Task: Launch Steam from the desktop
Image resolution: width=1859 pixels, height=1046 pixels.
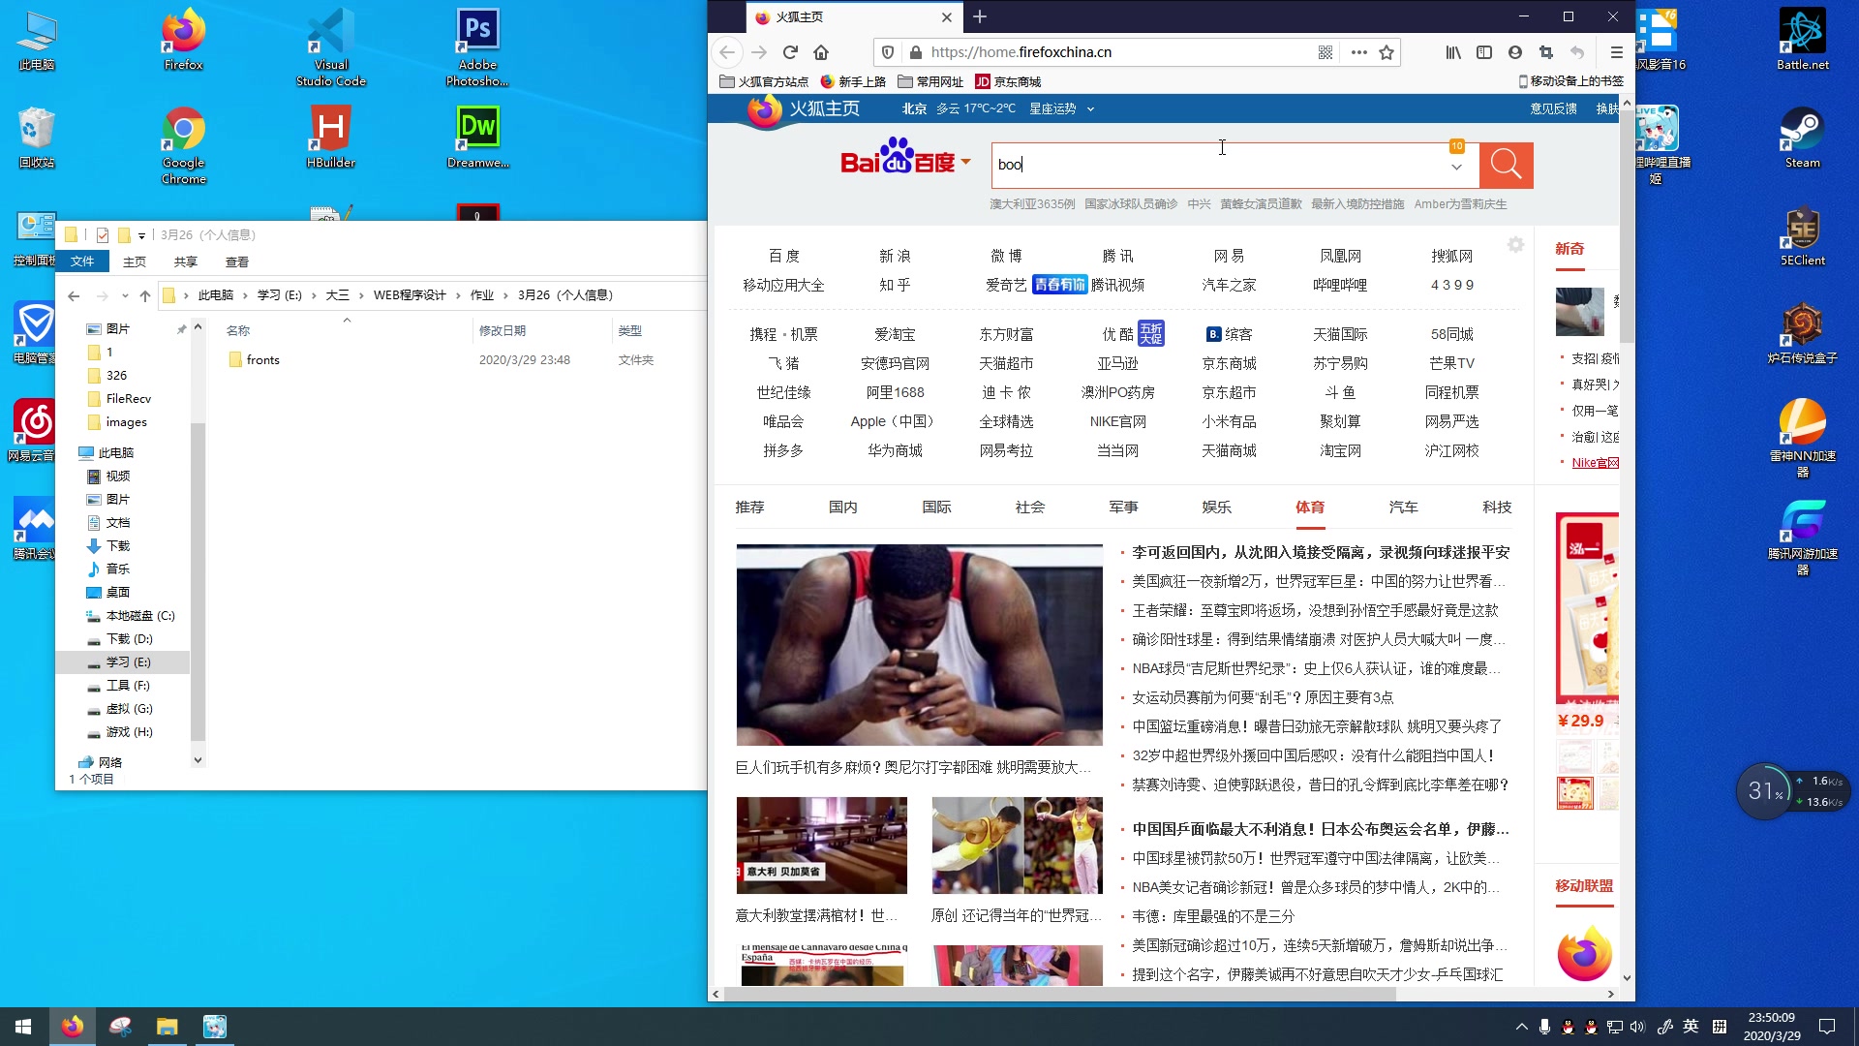Action: (1802, 138)
